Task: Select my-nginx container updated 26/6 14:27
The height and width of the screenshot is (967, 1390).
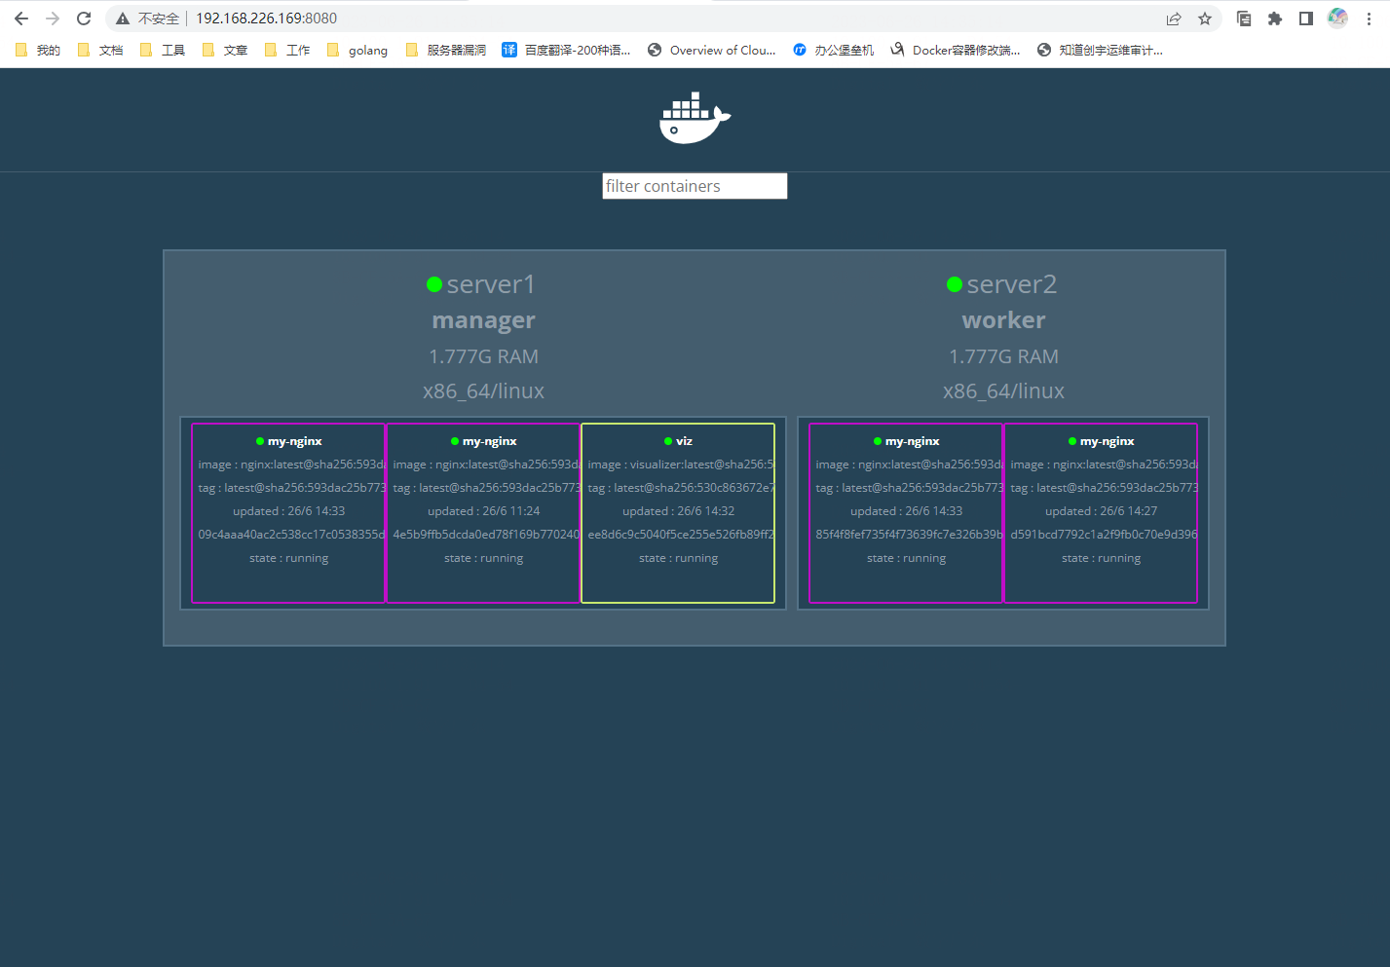Action: 1101,512
